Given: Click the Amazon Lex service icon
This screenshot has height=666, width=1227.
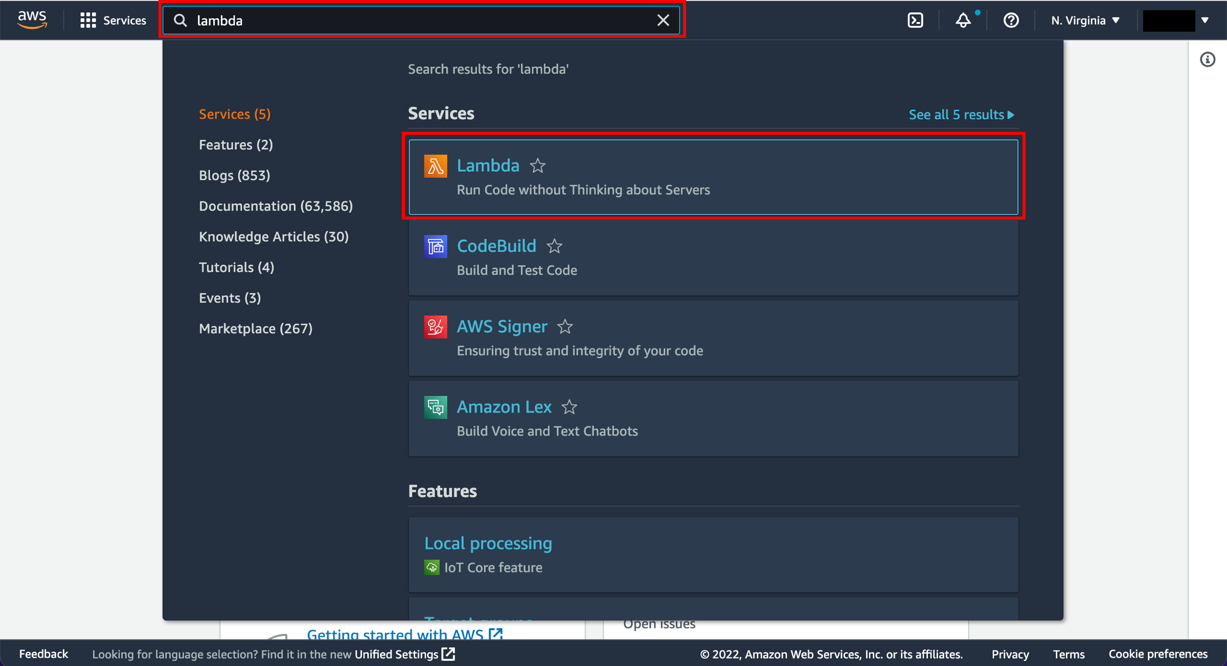Looking at the screenshot, I should click(x=434, y=407).
